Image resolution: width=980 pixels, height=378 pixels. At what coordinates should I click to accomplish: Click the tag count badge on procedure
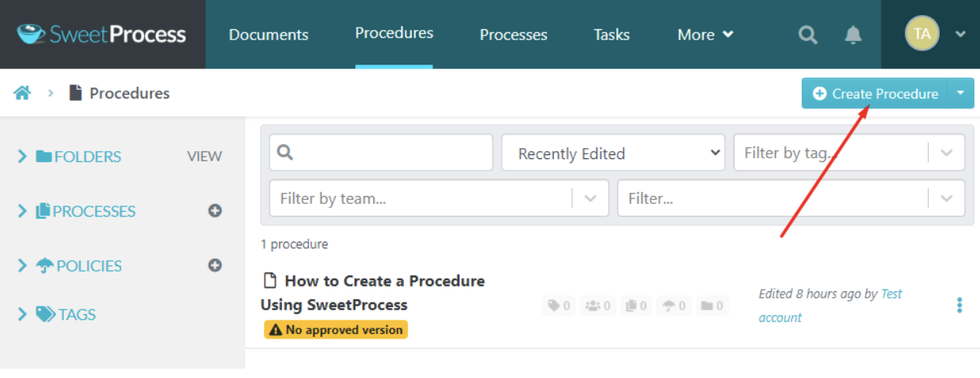558,306
